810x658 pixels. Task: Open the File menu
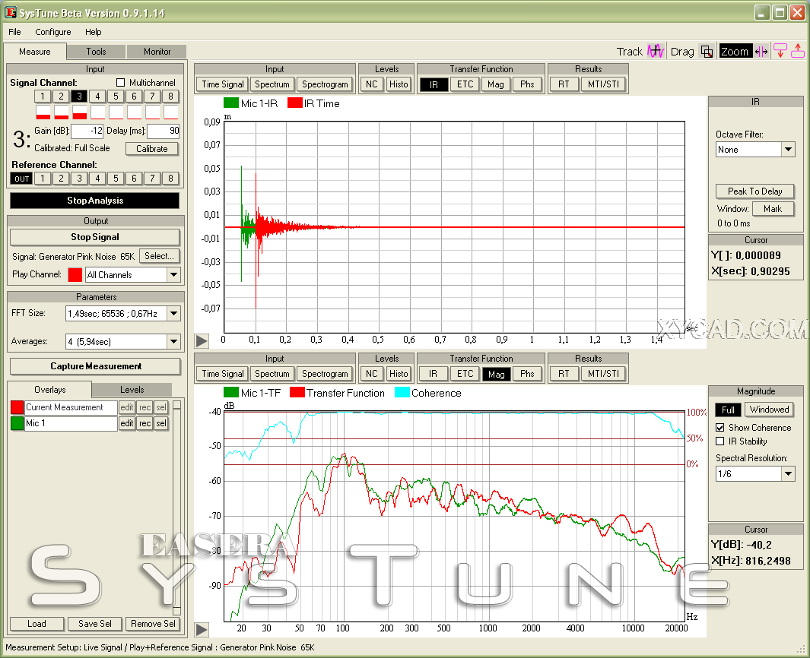[15, 32]
